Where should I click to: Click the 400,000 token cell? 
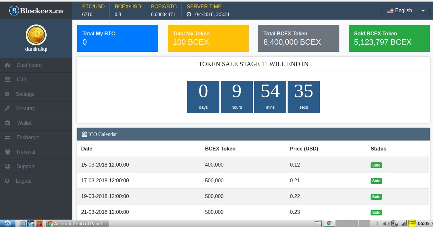(x=214, y=165)
